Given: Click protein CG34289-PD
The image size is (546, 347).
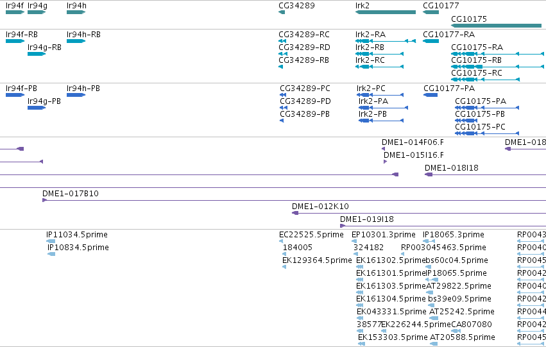Looking at the screenshot, I should coord(284,108).
